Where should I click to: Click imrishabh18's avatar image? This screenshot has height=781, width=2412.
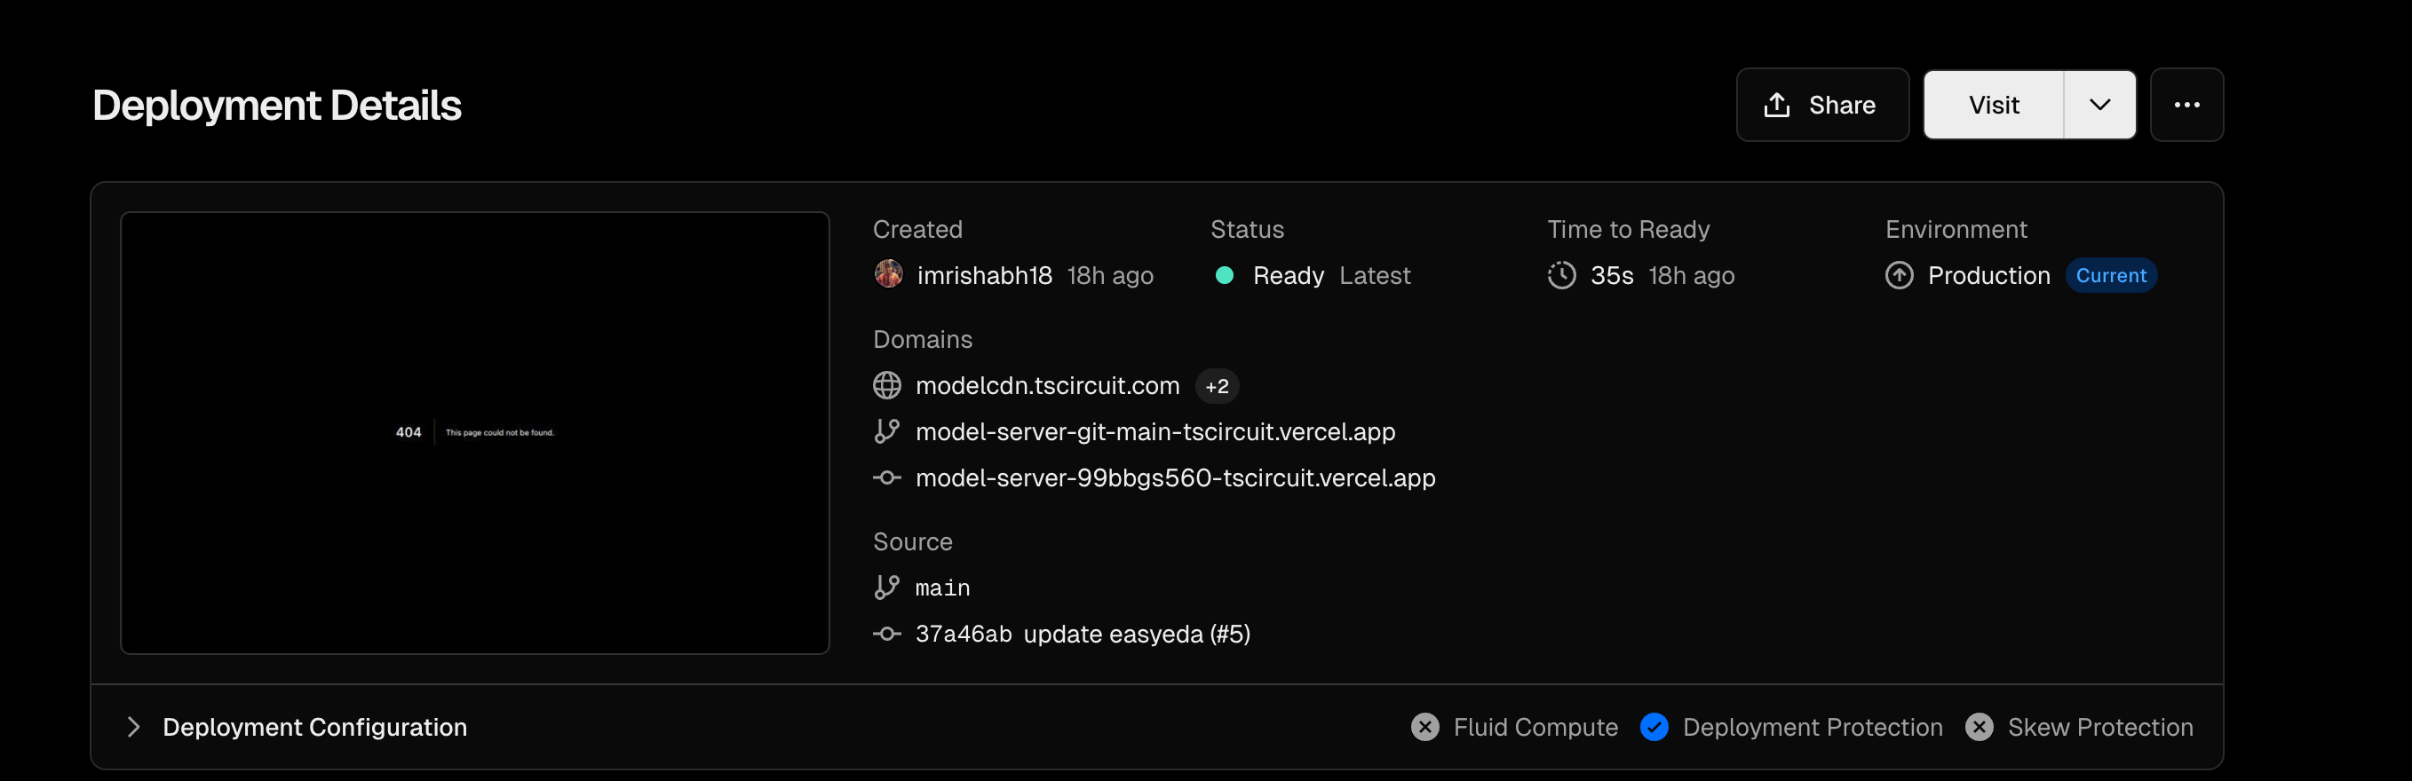coord(889,275)
